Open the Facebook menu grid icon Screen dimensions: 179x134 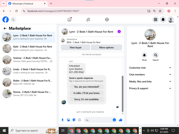[x=155, y=20]
